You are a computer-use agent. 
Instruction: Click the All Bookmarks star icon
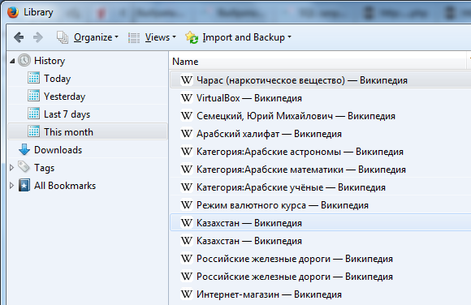(x=24, y=185)
